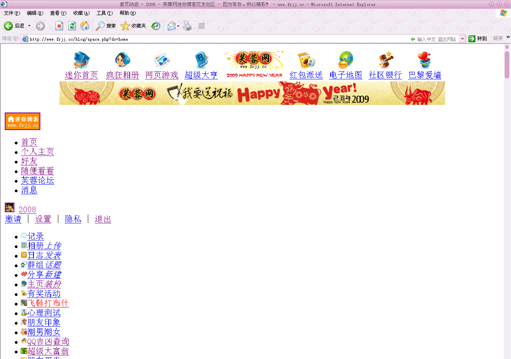This screenshot has width=511, height=359.
Task: Click the 邀请 link
Action: click(13, 219)
